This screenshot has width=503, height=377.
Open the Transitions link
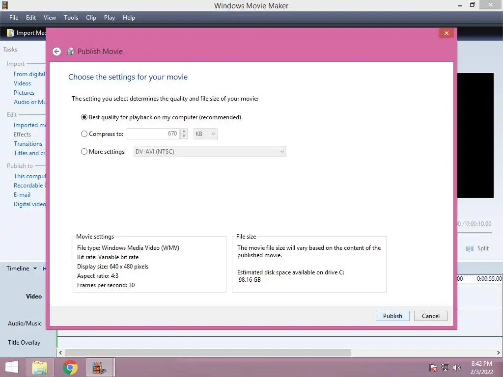(28, 144)
